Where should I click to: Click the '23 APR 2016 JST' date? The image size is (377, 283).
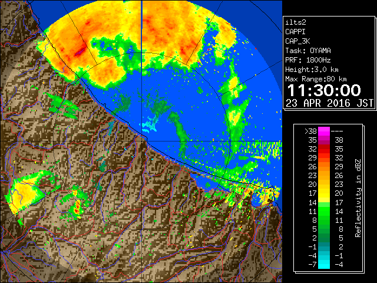(x=330, y=103)
